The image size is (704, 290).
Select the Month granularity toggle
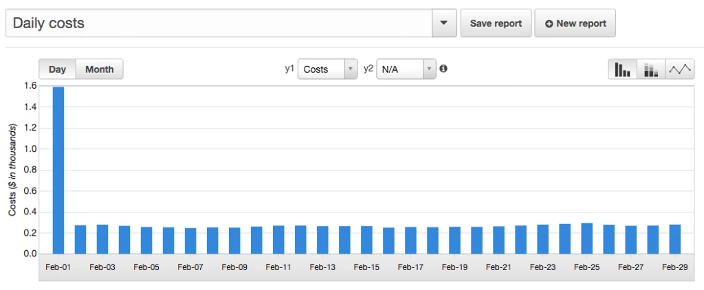99,69
